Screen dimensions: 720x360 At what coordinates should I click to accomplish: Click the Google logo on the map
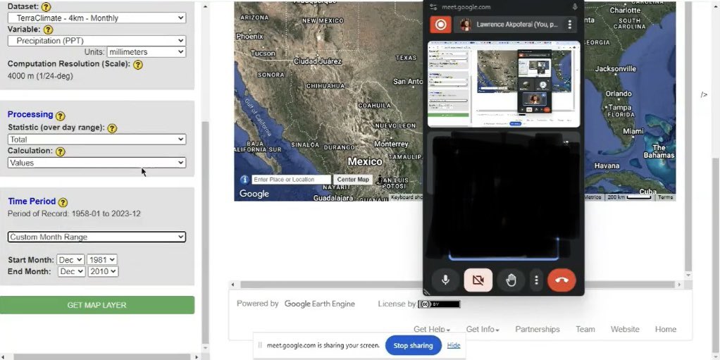(254, 194)
